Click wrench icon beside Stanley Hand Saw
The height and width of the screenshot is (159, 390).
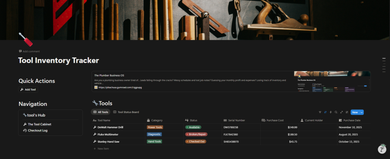[95, 142]
